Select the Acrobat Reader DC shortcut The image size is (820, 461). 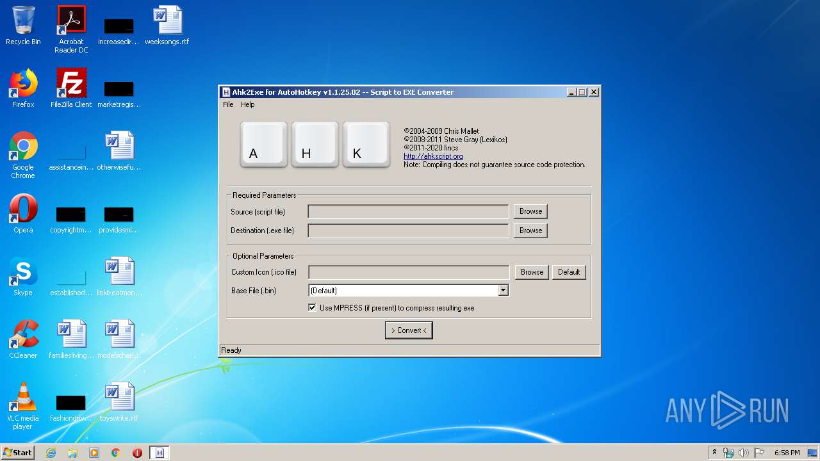pos(71,29)
